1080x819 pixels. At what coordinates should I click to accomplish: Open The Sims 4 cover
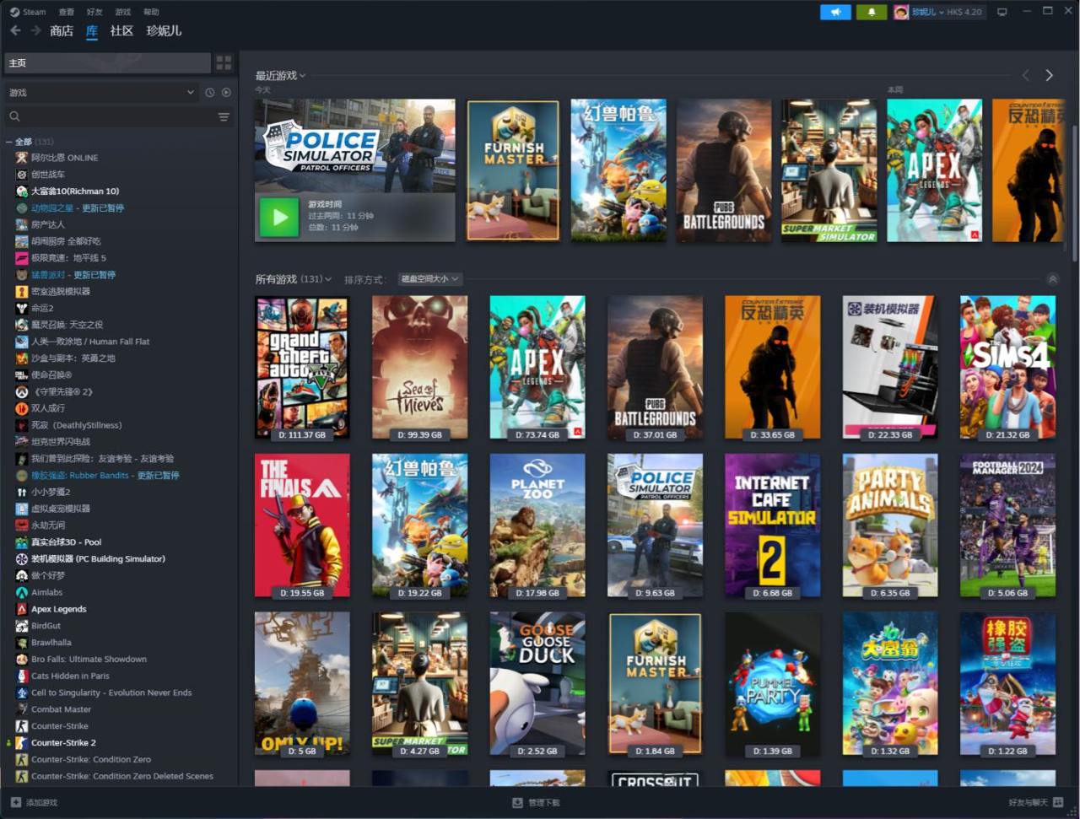[1007, 367]
